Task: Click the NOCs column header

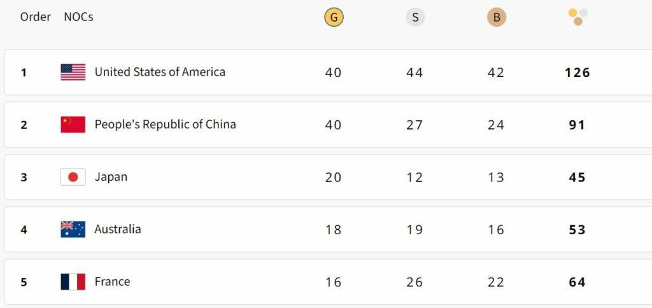Action: [78, 17]
